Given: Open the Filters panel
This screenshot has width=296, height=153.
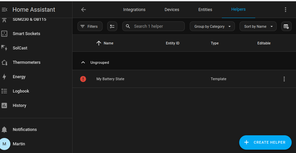Looking at the screenshot, I should [x=90, y=26].
